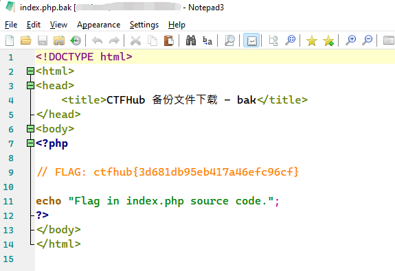The height and width of the screenshot is (271, 395).
Task: Create a new file with toolbar icon
Action: coord(10,40)
